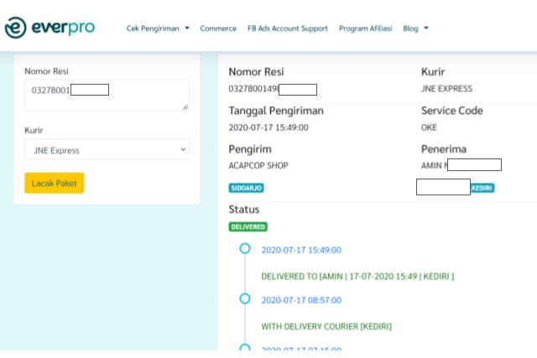Screen dimensions: 537x358
Task: Grab the Nomor Resi textarea resize handle
Action: click(x=185, y=107)
